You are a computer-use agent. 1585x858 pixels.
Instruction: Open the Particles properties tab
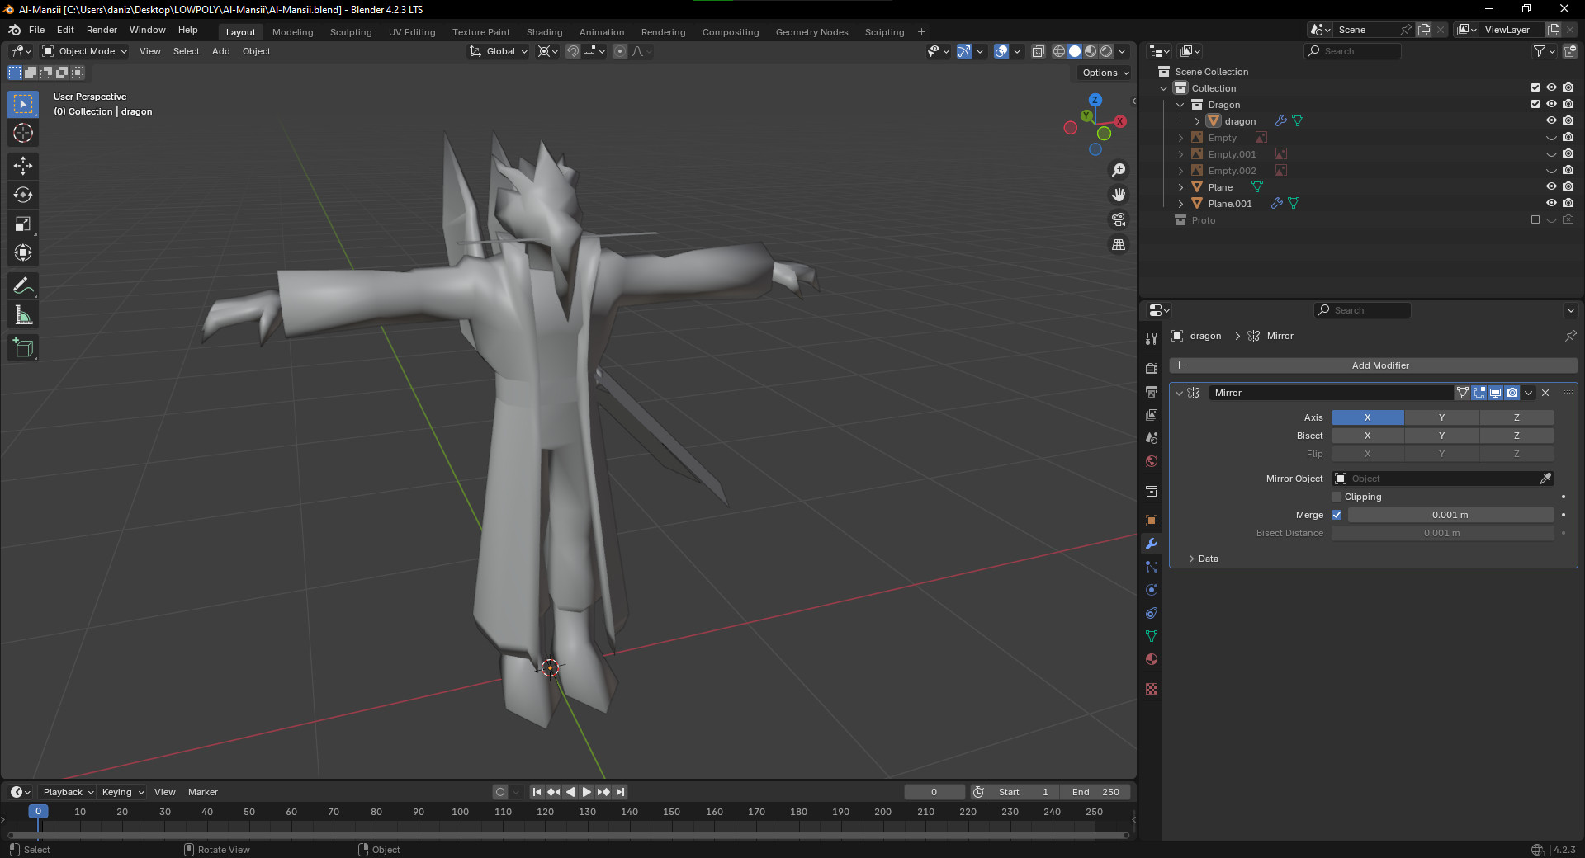(1152, 567)
